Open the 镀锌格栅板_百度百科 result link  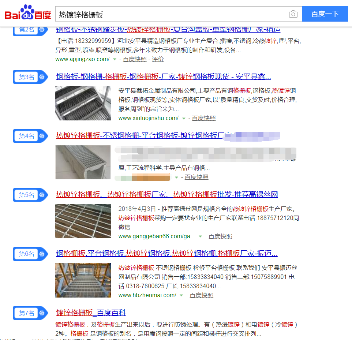pyautogui.click(x=91, y=313)
